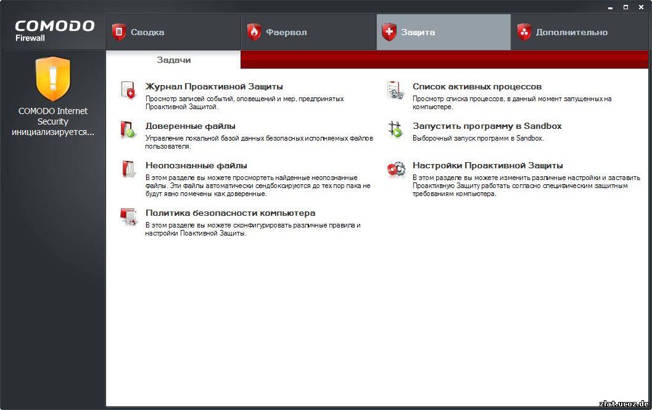Minimize the COMODO Firewall window
Image resolution: width=652 pixels, height=410 pixels.
[610, 7]
